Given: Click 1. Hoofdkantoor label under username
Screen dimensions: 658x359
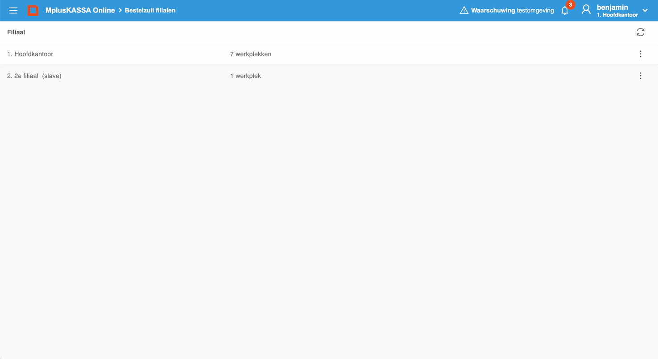Looking at the screenshot, I should [617, 15].
